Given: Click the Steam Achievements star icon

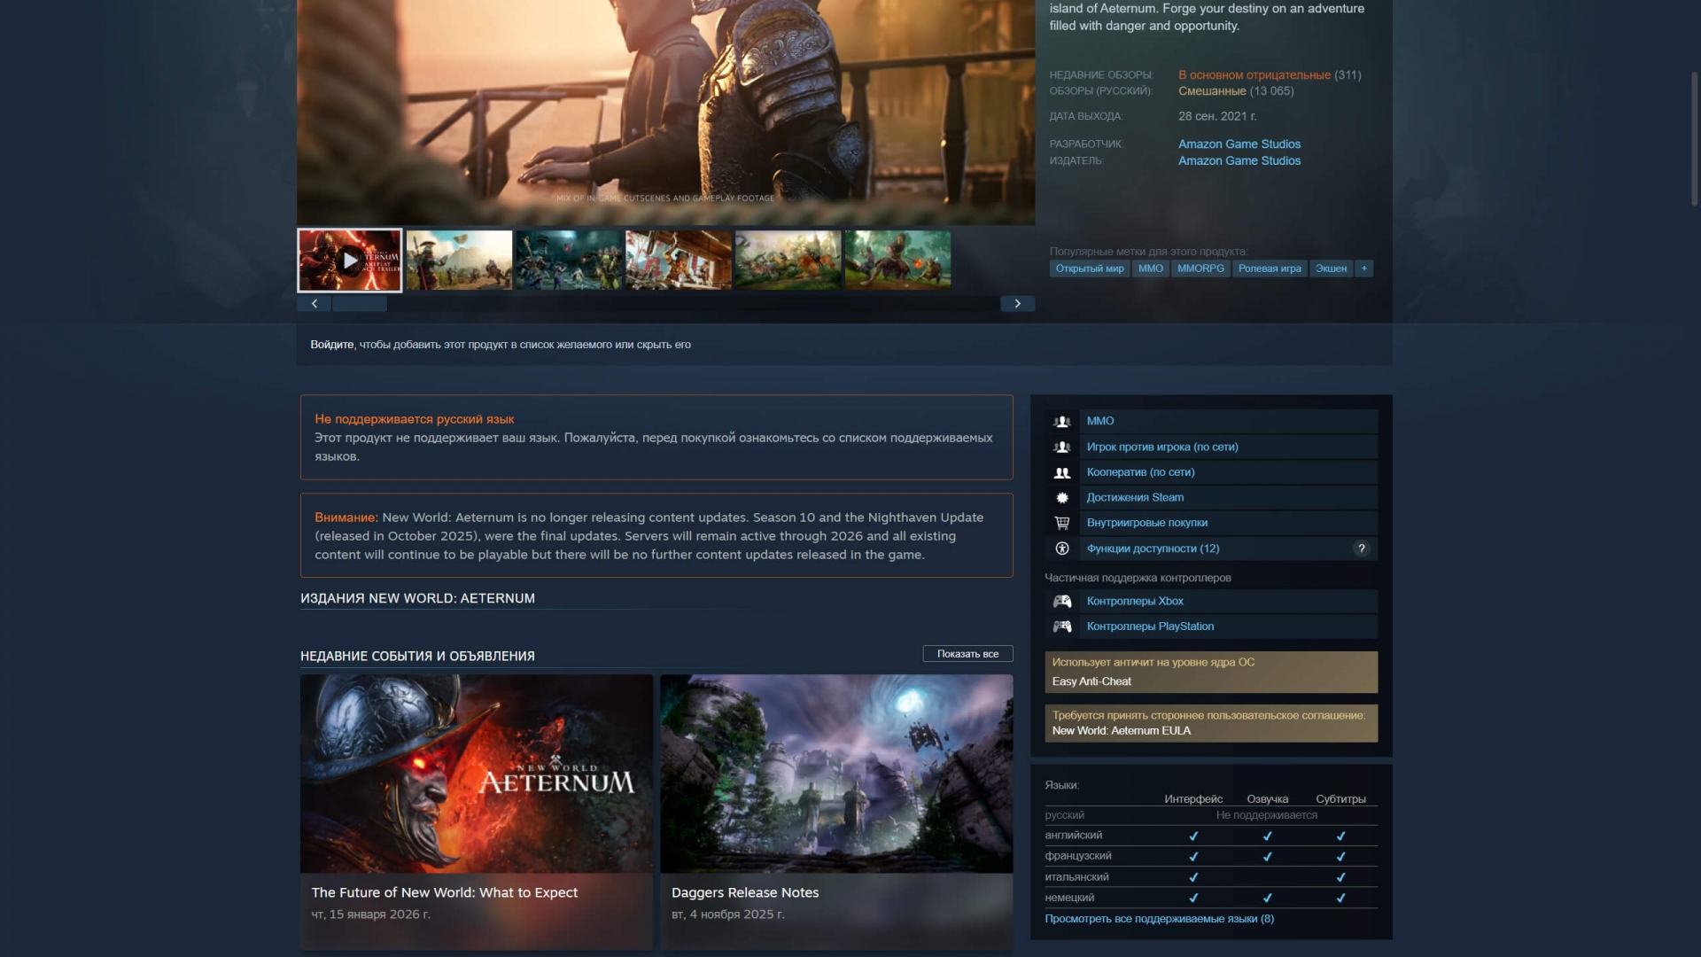Looking at the screenshot, I should 1061,498.
